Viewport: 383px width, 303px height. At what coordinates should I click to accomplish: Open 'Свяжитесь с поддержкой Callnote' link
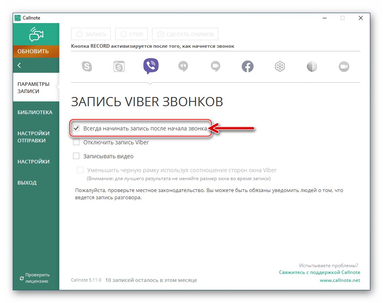click(319, 272)
